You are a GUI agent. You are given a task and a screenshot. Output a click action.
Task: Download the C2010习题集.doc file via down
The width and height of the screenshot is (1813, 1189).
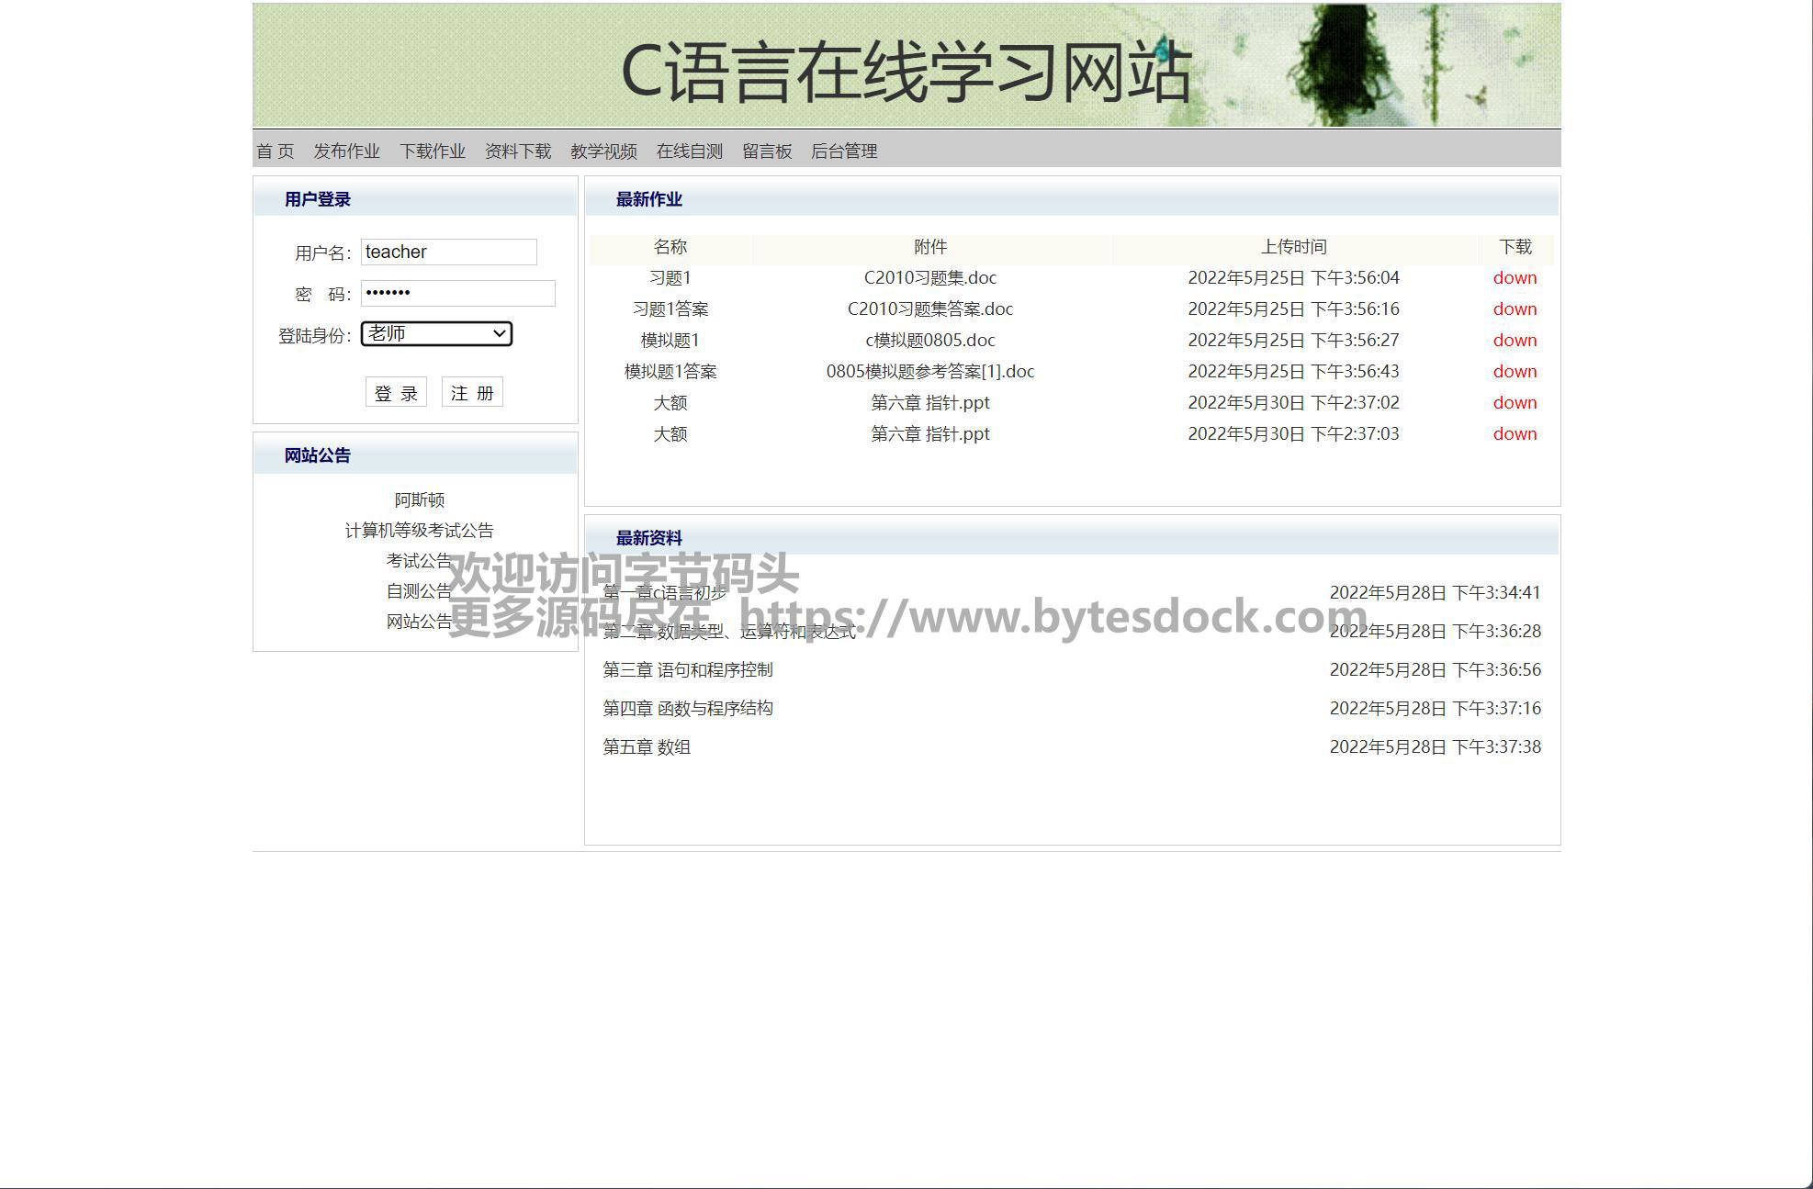pos(1515,278)
